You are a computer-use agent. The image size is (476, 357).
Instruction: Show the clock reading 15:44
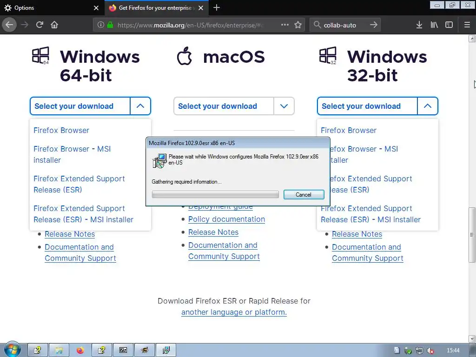tap(453, 350)
